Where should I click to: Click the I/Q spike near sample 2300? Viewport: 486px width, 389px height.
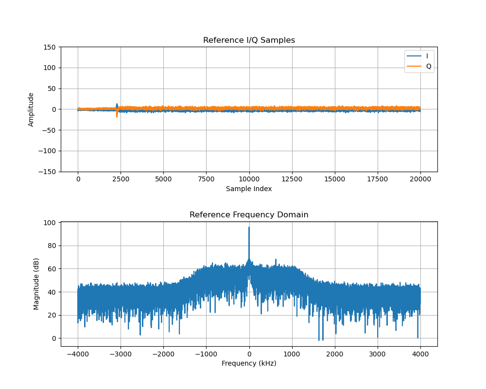pyautogui.click(x=117, y=110)
